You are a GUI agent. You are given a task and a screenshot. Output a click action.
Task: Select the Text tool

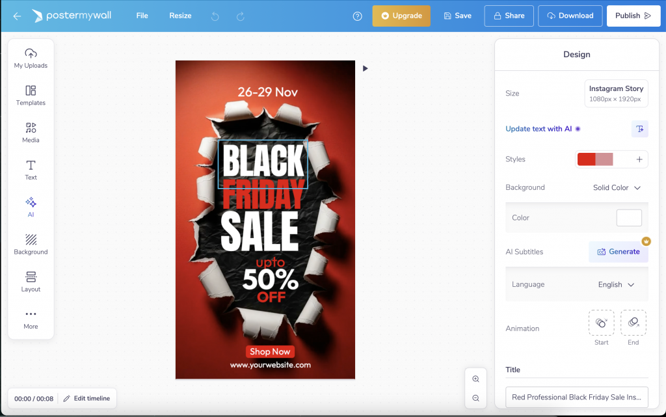(30, 170)
